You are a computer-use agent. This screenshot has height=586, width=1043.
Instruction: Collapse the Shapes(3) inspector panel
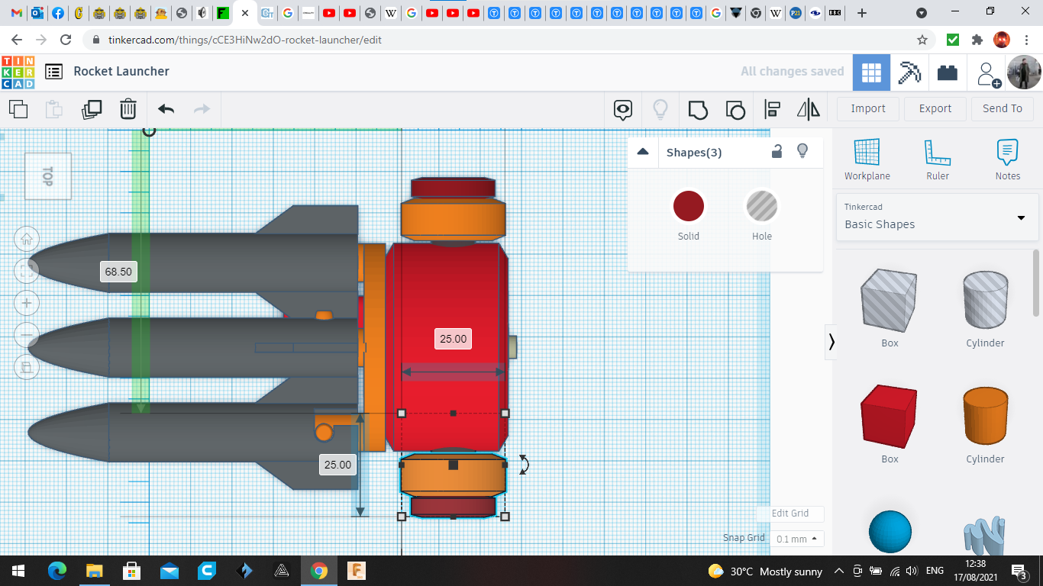[x=643, y=152]
